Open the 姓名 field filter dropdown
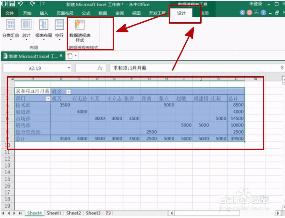285x218 pixels. (68, 92)
